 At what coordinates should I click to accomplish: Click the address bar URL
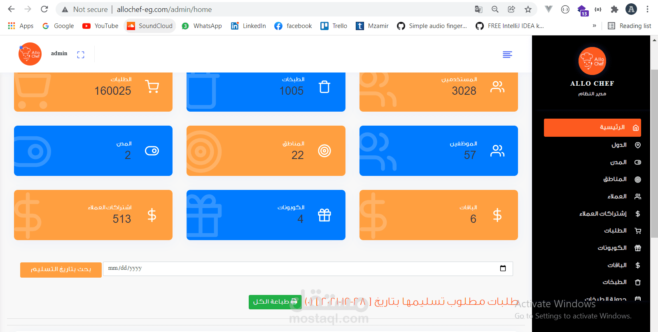(x=164, y=9)
